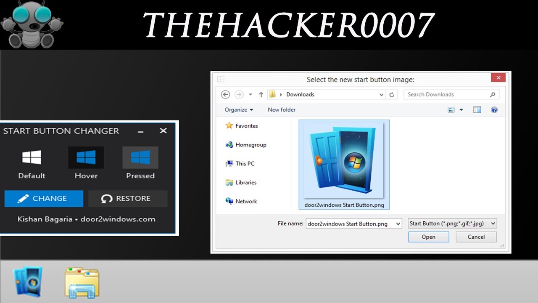This screenshot has width=538, height=303.
Task: Select the Hover Windows logo preview
Action: point(86,157)
